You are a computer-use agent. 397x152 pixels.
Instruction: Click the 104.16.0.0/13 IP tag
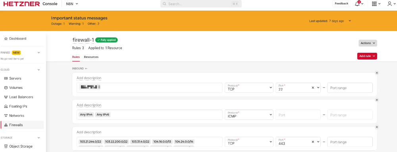point(162,142)
